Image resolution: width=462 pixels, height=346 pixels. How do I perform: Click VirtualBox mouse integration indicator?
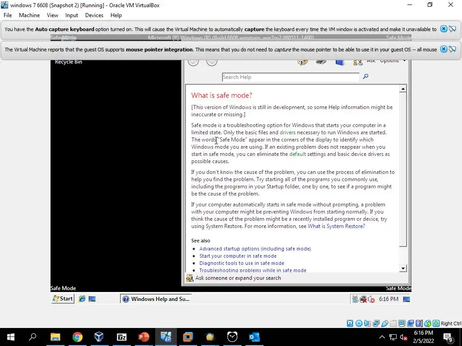(428, 323)
